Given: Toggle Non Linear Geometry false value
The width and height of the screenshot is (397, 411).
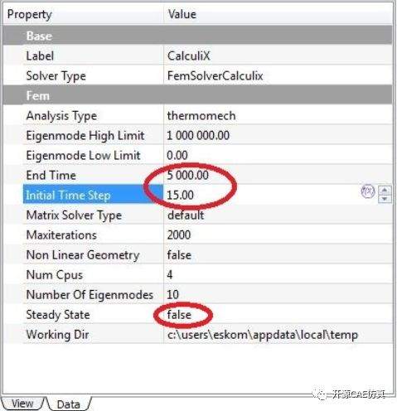Looking at the screenshot, I should 278,254.
